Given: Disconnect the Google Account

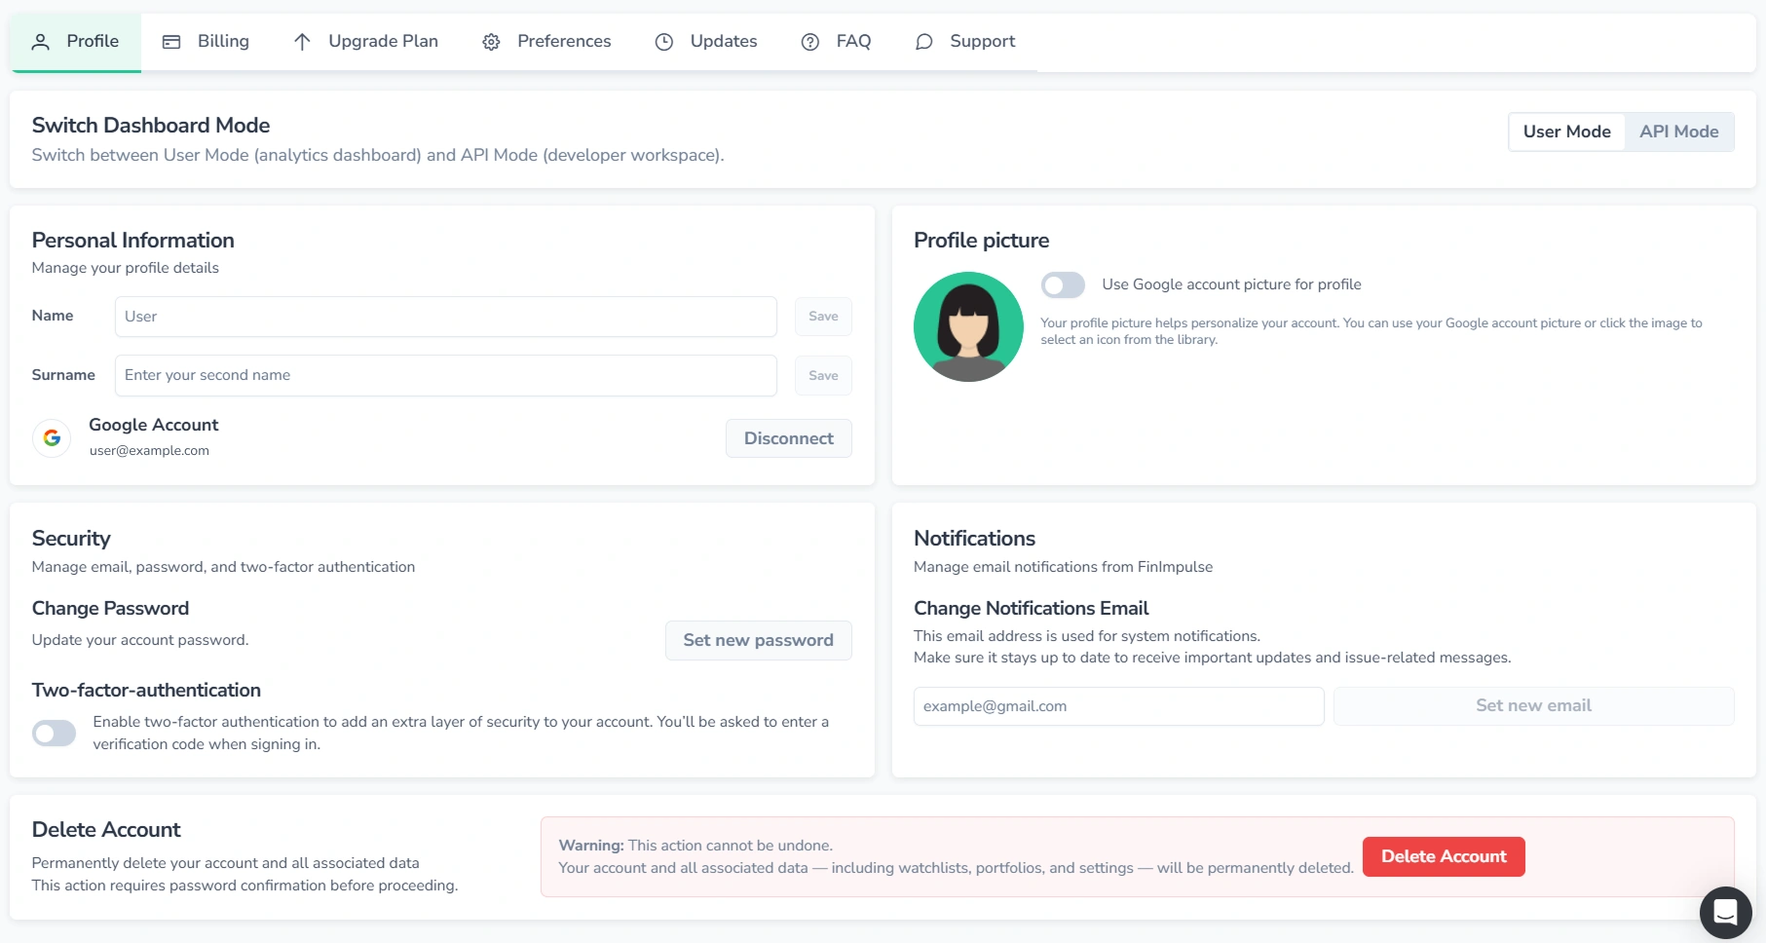Looking at the screenshot, I should click(x=788, y=437).
